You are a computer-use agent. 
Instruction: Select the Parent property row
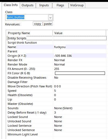[57, 51]
